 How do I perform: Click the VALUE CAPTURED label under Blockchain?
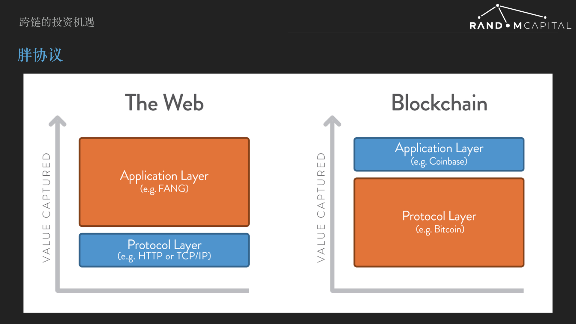[x=321, y=207]
